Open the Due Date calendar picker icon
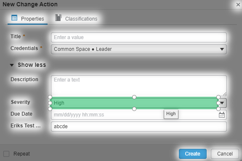The image size is (242, 161). (222, 115)
